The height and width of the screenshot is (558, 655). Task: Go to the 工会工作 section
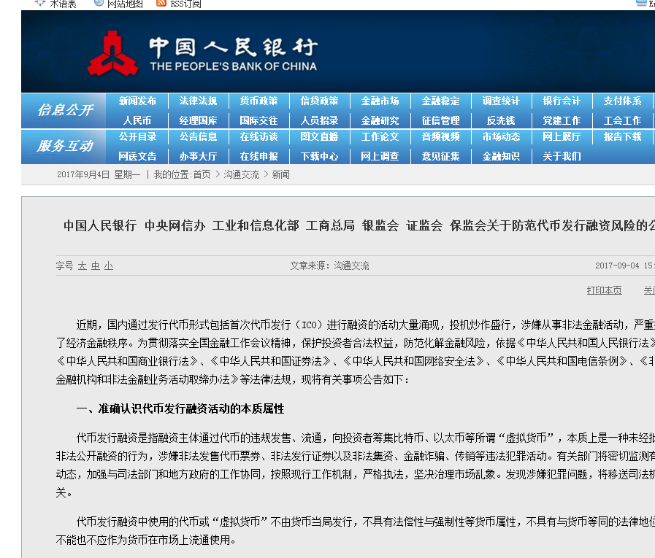pos(622,120)
